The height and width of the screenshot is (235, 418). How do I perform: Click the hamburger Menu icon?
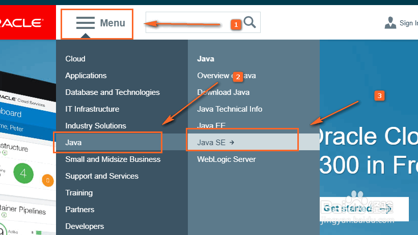tap(86, 23)
